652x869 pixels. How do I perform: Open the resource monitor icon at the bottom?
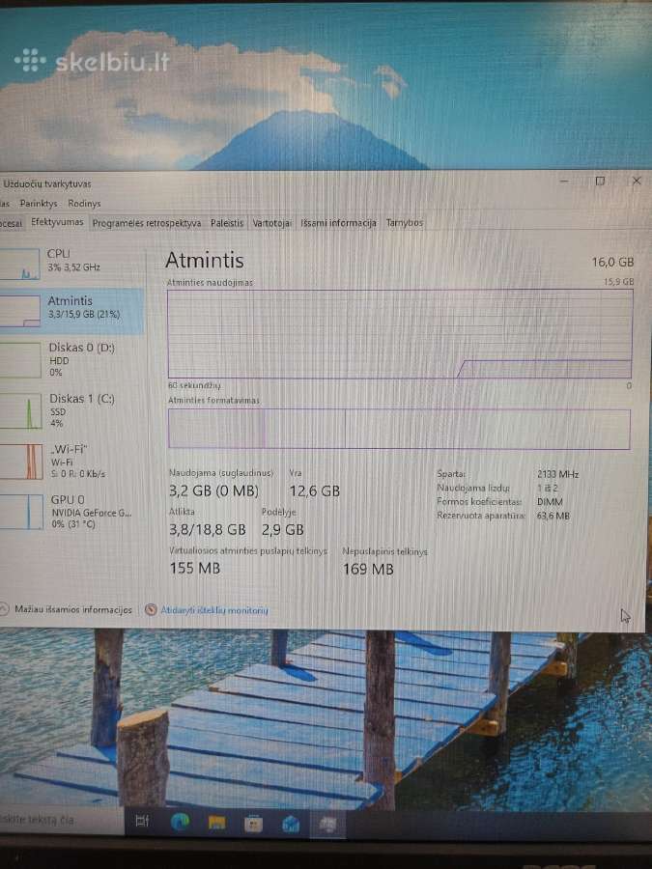click(151, 609)
